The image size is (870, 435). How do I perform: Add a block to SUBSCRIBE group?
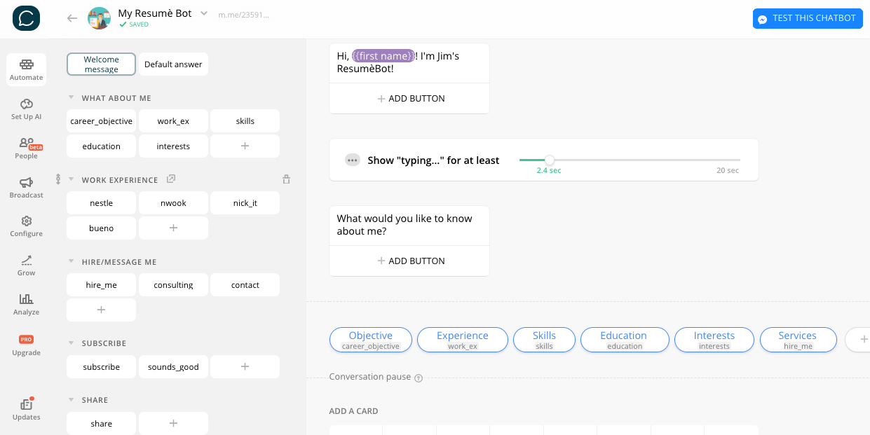tap(245, 366)
